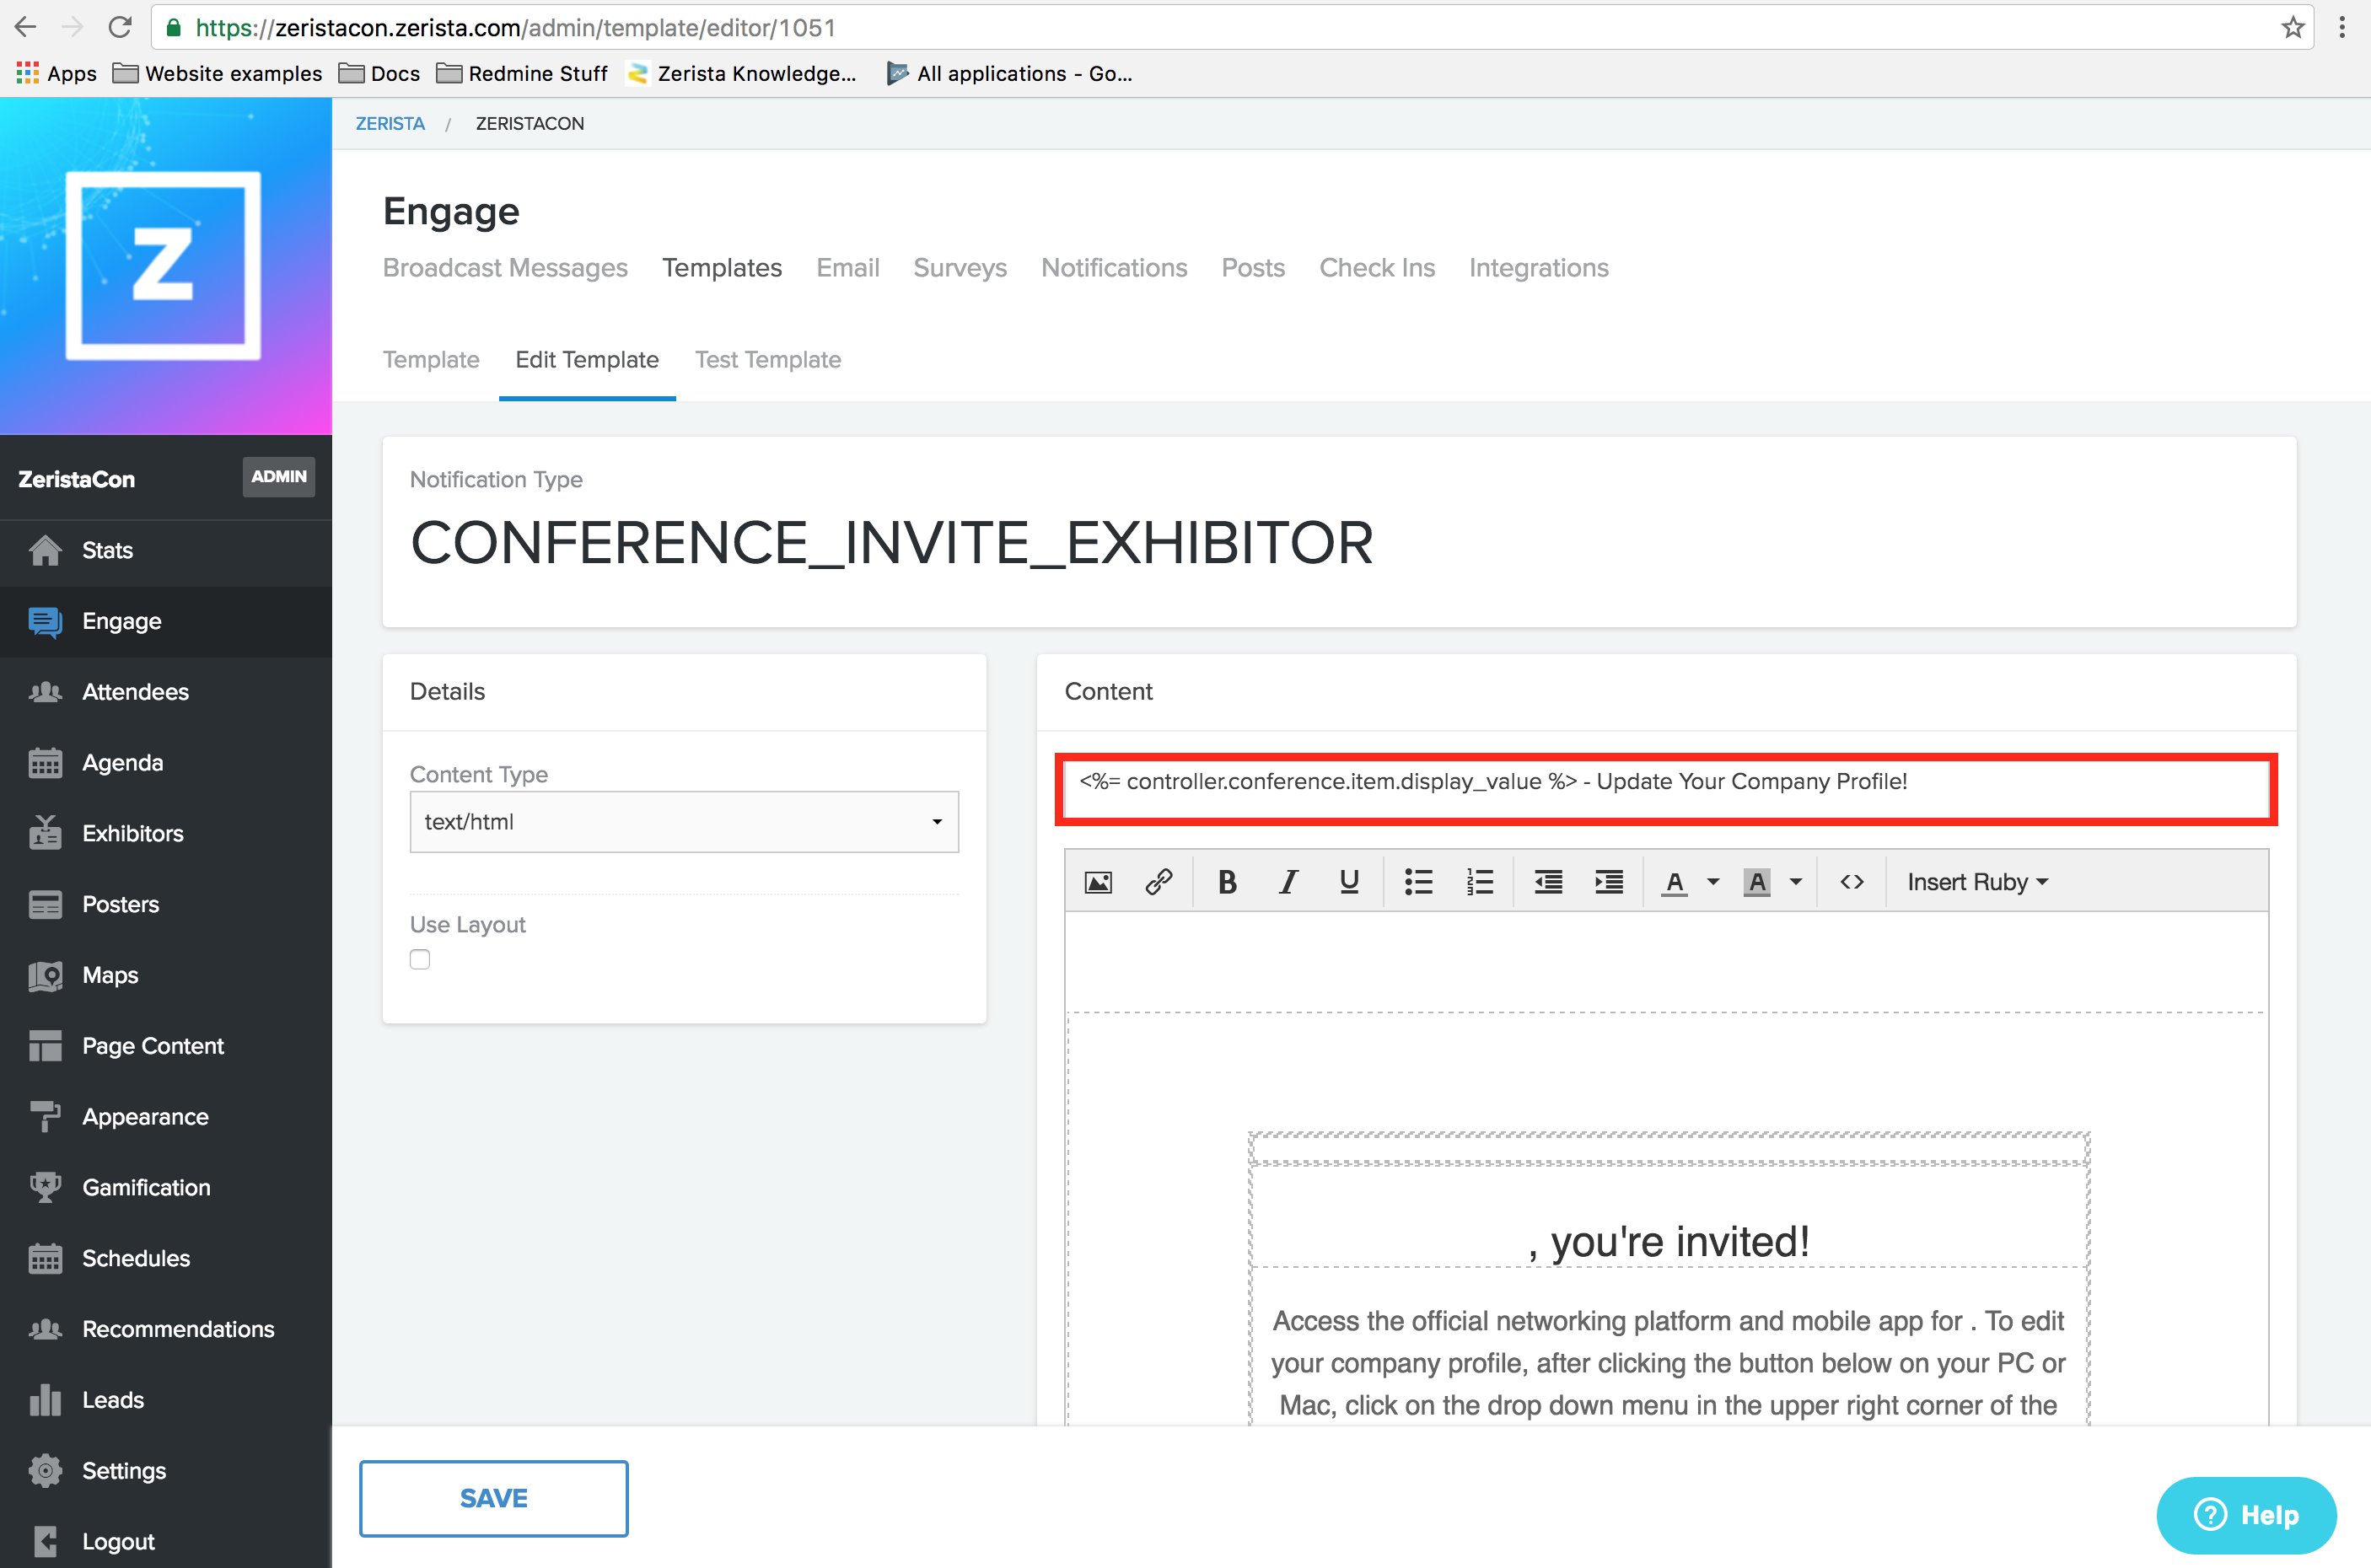Open the Check Ins section
The image size is (2371, 1568).
coord(1377,268)
